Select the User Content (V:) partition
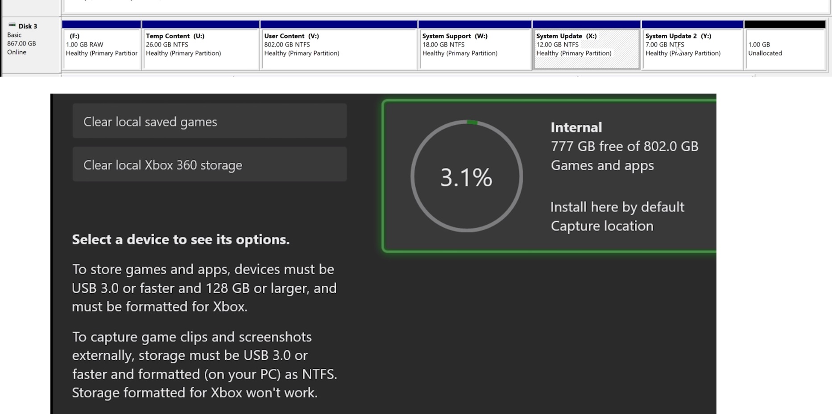 338,47
